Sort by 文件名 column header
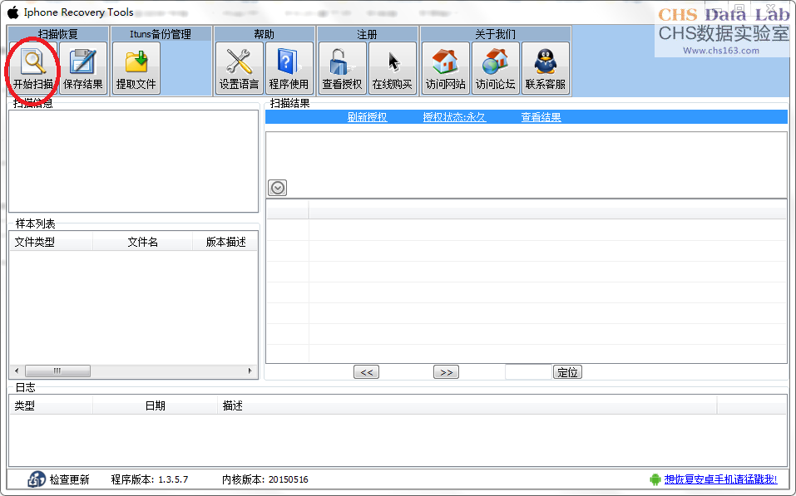This screenshot has width=796, height=496. 143,242
